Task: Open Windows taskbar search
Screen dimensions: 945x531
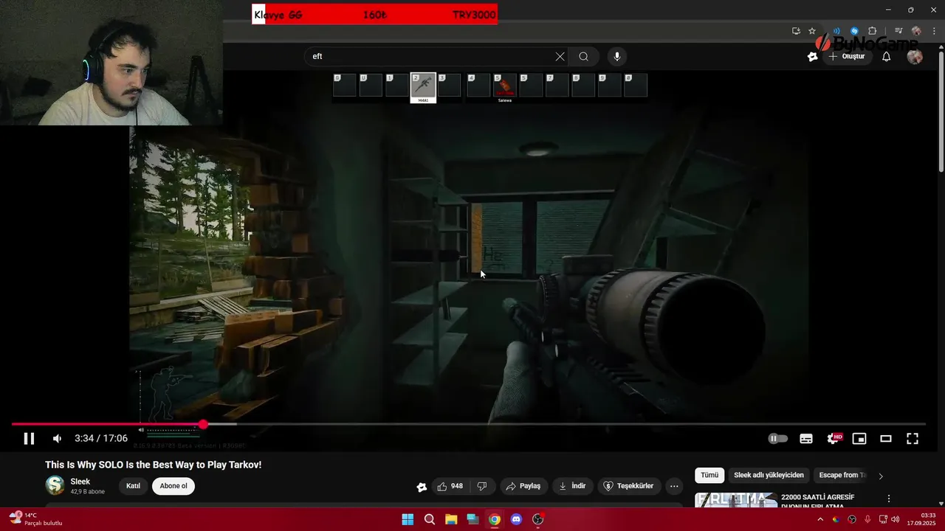Action: [430, 519]
